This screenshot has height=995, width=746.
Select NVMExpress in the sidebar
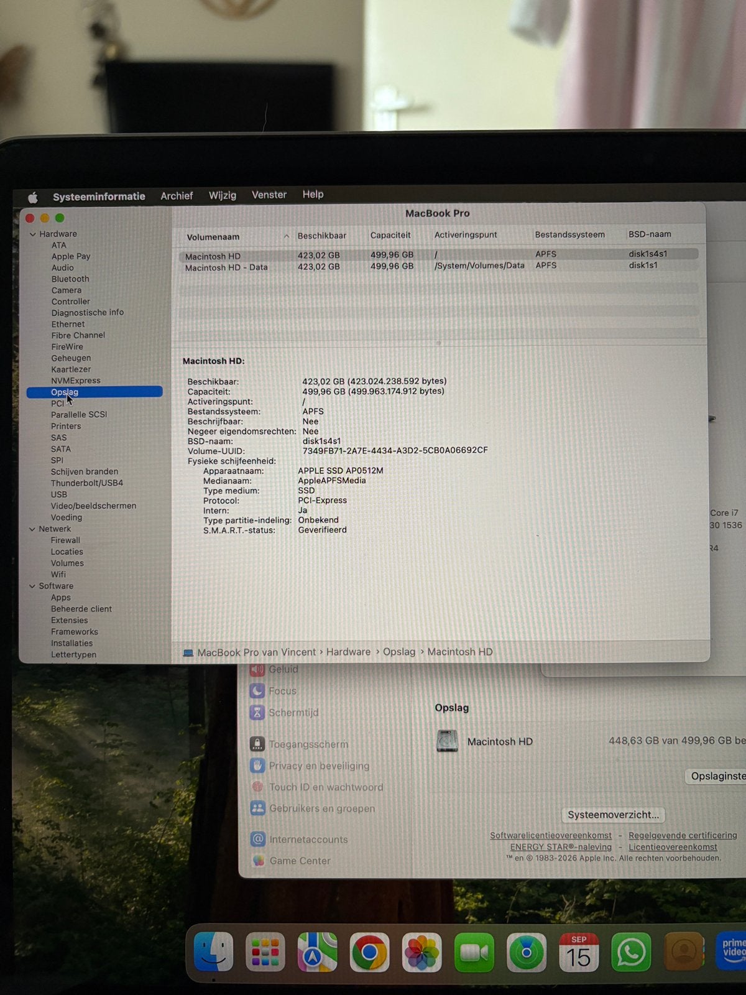pos(75,381)
